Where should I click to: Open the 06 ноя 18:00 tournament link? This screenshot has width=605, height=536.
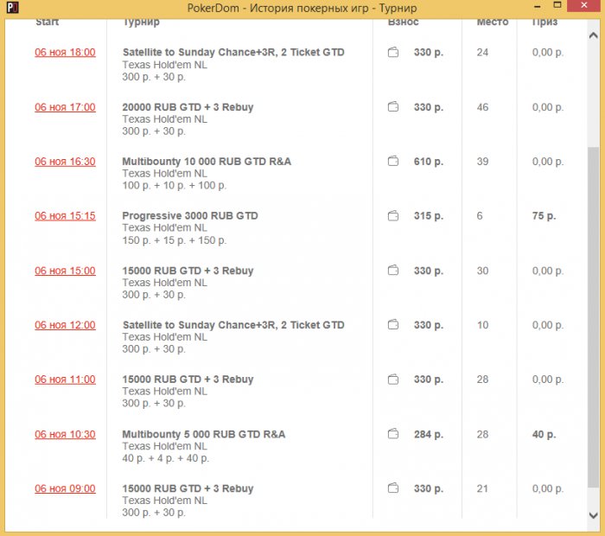pos(65,52)
